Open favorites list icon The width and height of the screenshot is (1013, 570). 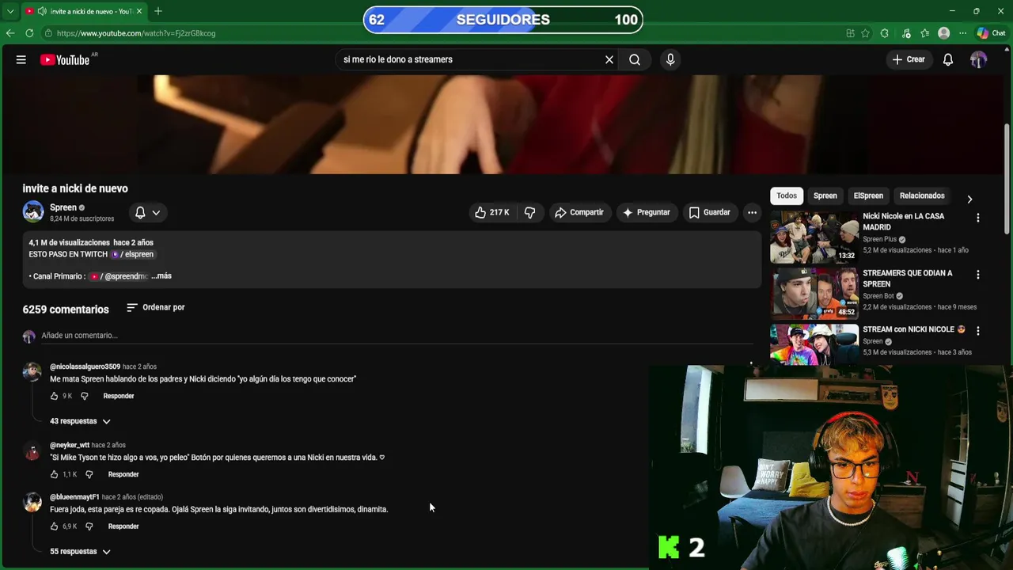point(924,33)
